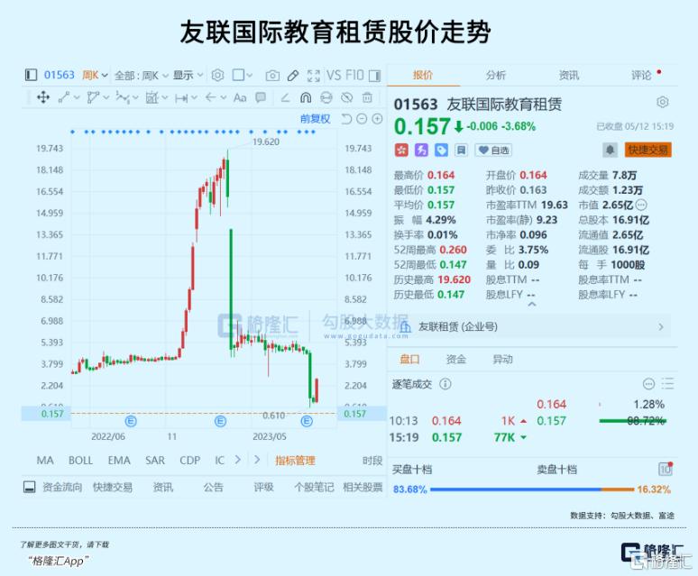Open the 资金流向 bottom tab
The height and width of the screenshot is (576, 698).
(62, 488)
